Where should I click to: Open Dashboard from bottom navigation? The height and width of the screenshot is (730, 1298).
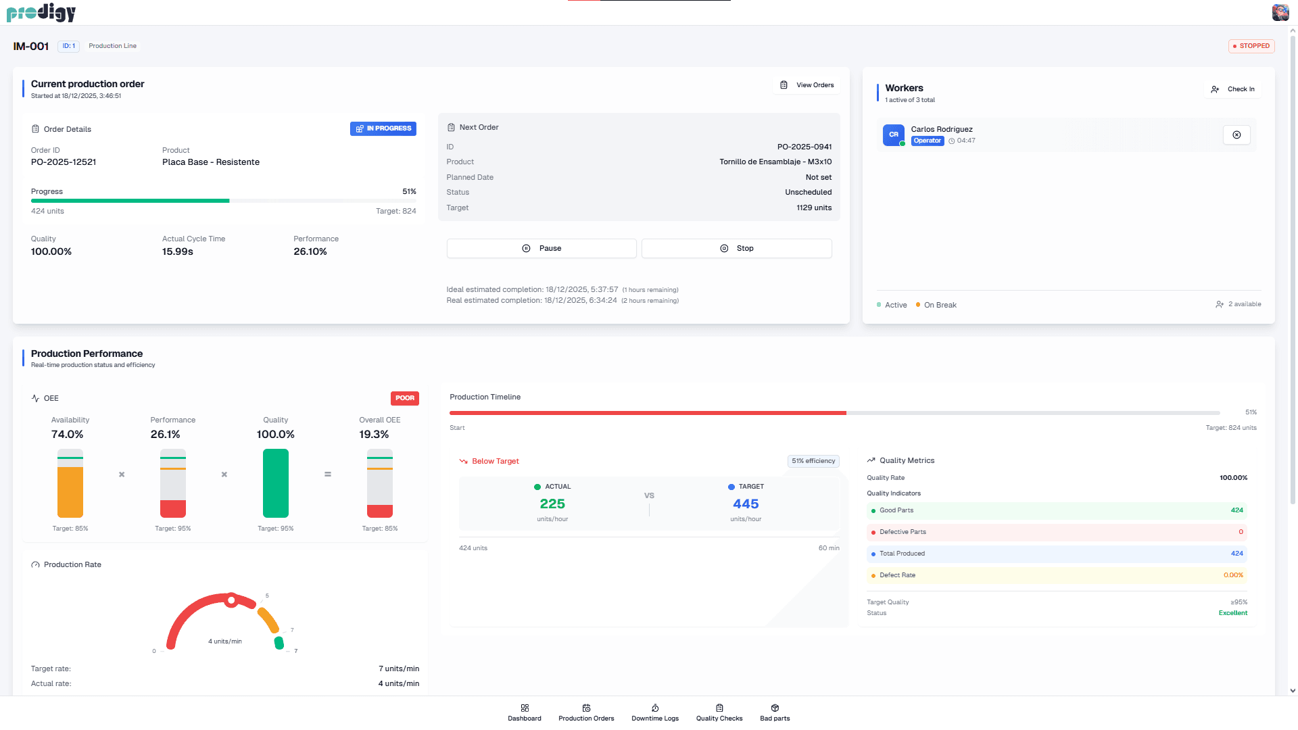525,712
